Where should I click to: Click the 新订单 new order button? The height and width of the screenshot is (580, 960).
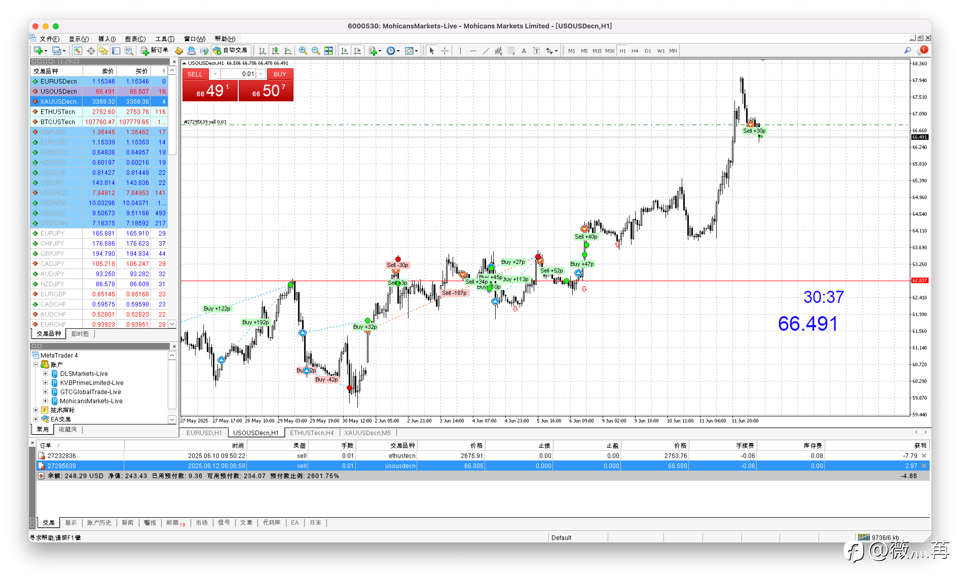click(155, 51)
